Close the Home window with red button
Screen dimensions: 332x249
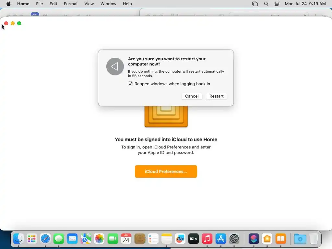tap(6, 23)
